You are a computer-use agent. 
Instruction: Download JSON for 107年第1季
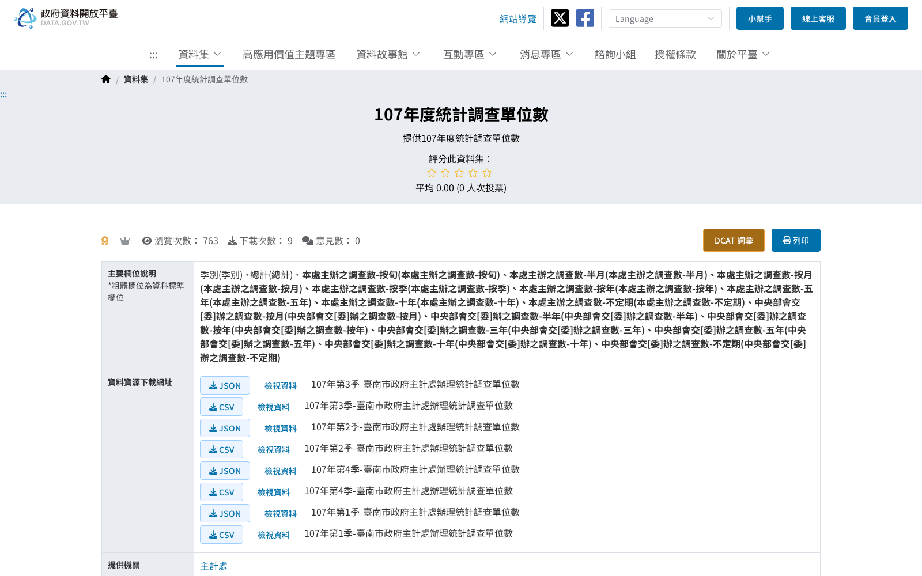pyautogui.click(x=225, y=513)
